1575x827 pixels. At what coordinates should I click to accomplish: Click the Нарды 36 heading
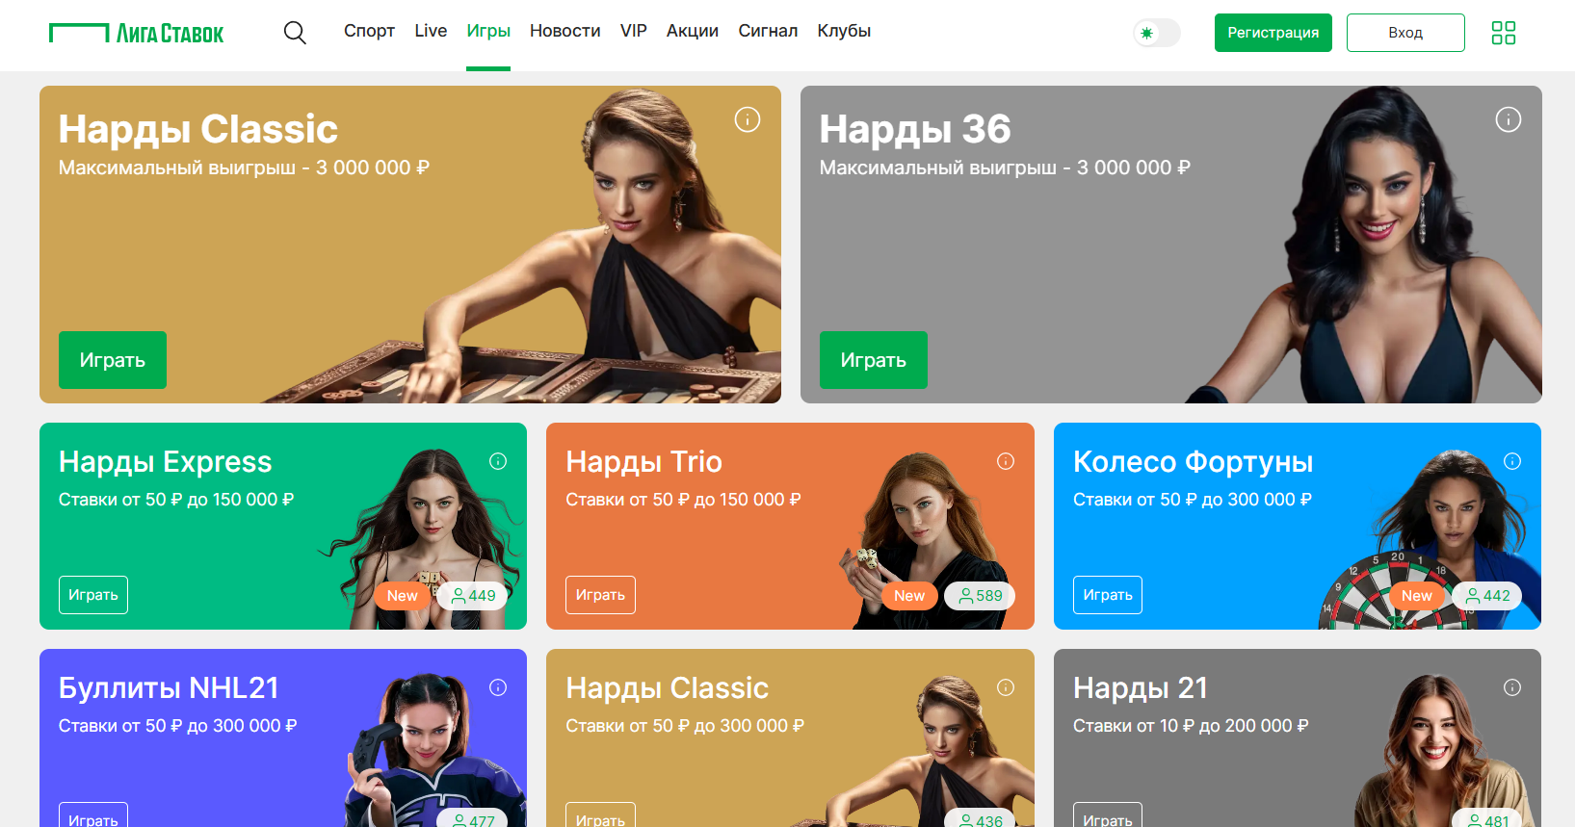click(x=915, y=129)
